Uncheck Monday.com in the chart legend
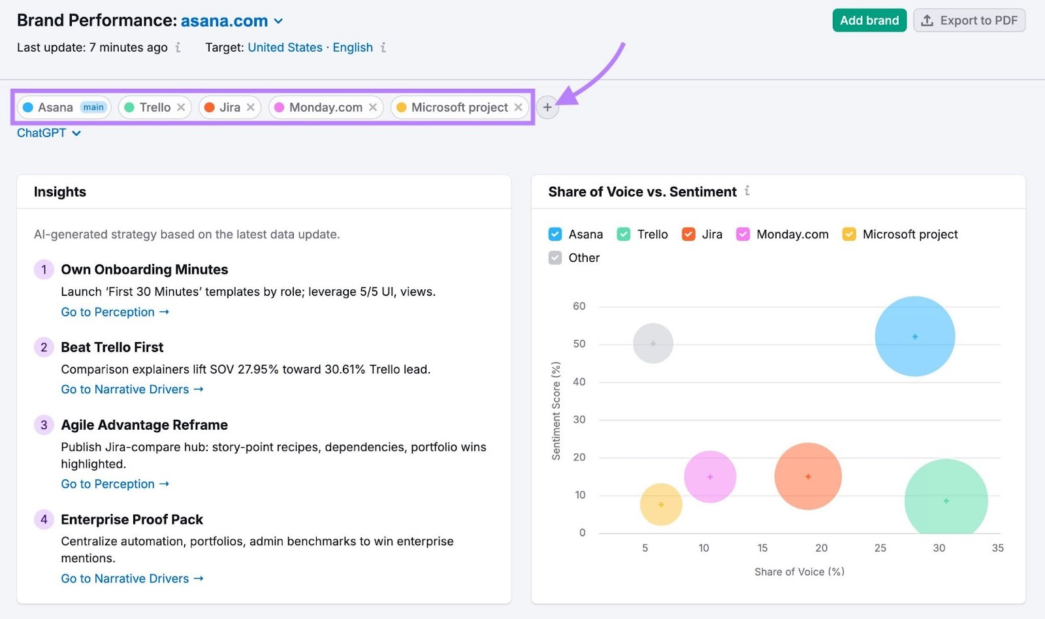This screenshot has width=1045, height=619. tap(742, 234)
